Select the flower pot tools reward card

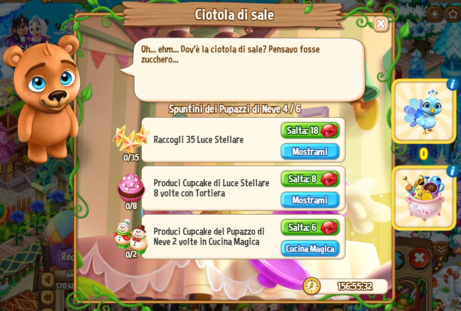point(423,198)
